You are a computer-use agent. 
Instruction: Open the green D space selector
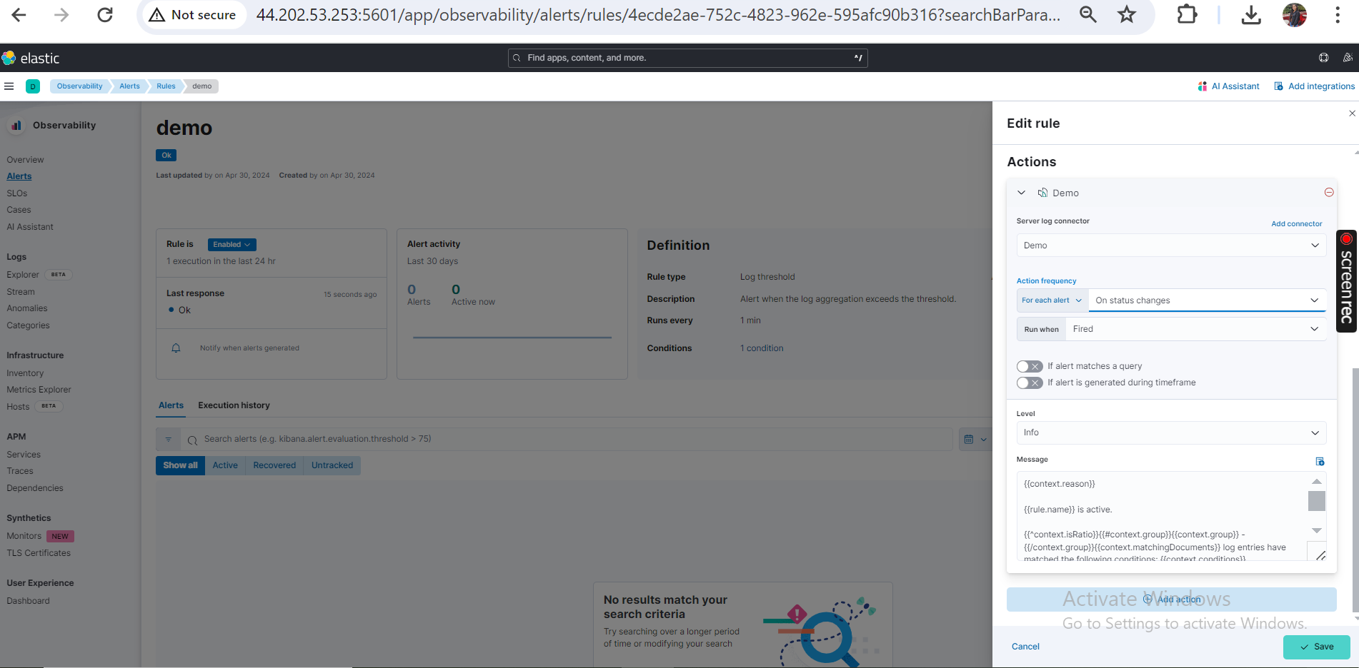point(33,86)
